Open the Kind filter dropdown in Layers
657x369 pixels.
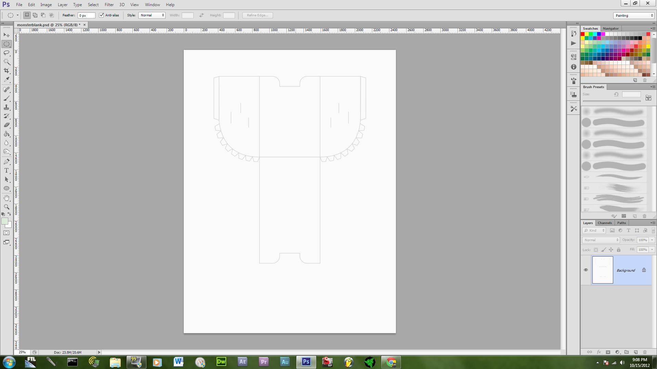click(594, 231)
